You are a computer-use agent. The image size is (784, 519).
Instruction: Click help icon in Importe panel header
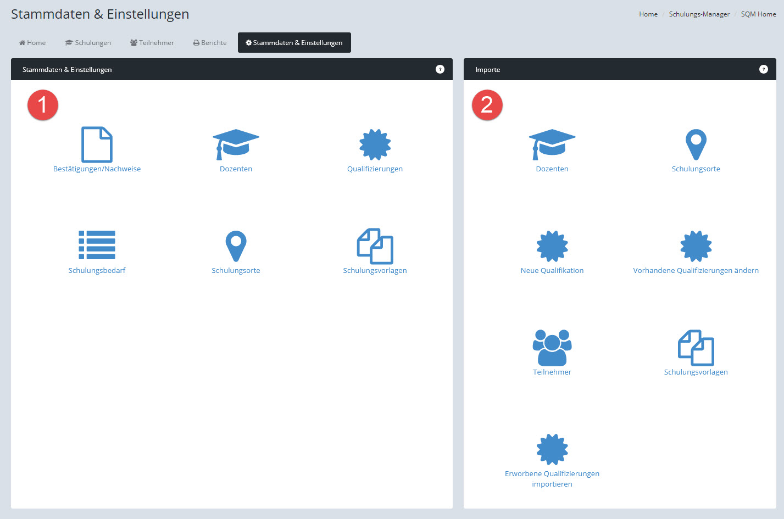tap(763, 69)
